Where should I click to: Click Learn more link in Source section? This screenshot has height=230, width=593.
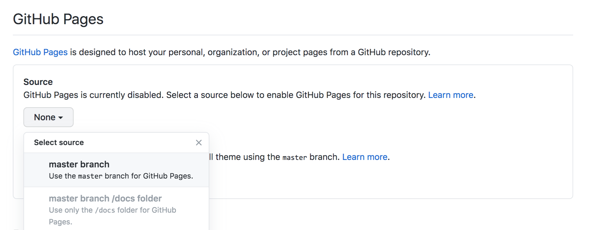pyautogui.click(x=451, y=95)
